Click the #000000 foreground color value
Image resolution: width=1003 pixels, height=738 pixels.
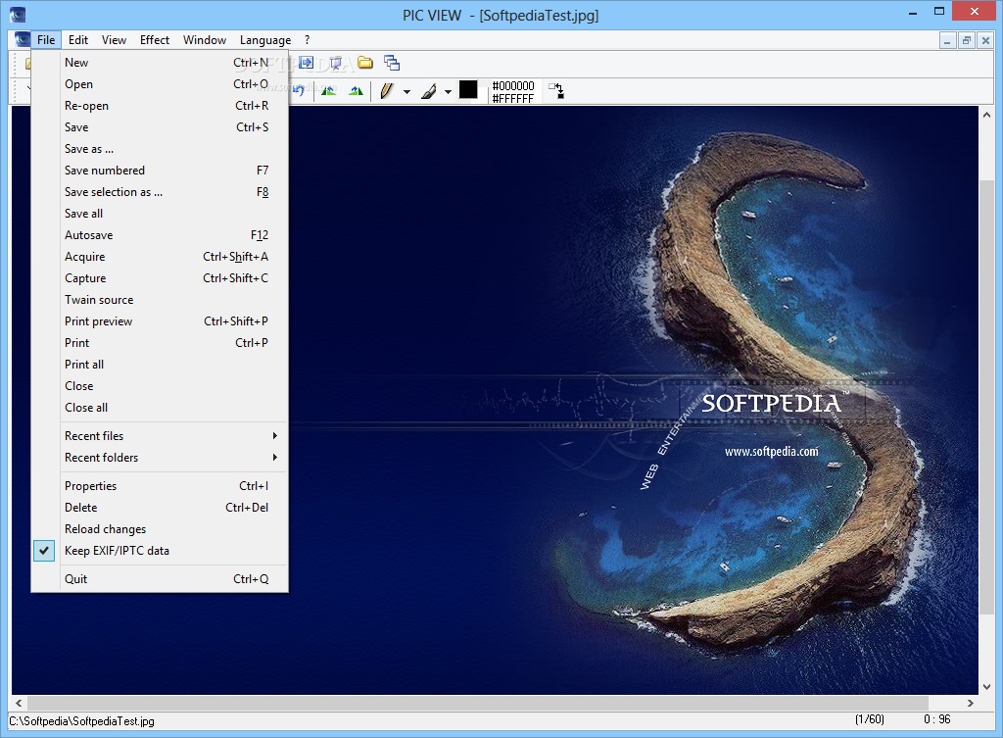pyautogui.click(x=513, y=86)
